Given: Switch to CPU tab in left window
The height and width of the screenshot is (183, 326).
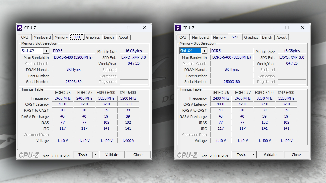Looking at the screenshot, I should pyautogui.click(x=24, y=37).
